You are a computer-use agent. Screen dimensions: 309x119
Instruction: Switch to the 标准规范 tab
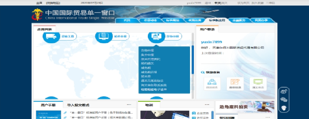point(173,20)
